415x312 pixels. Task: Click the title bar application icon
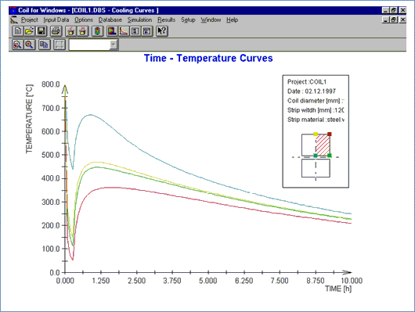(13, 10)
